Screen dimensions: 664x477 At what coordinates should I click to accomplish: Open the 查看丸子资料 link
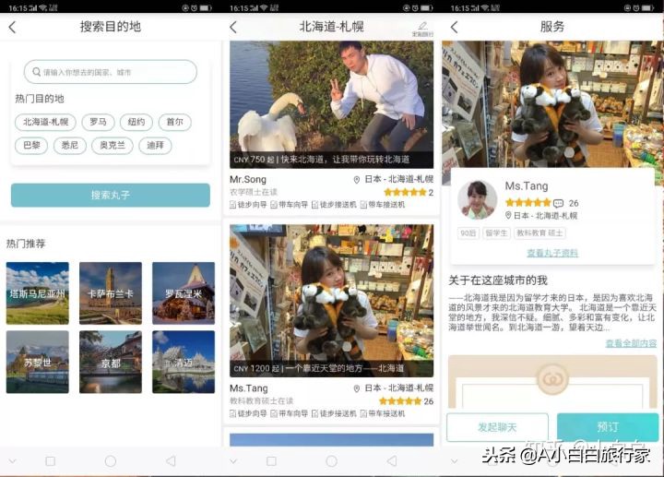tap(552, 253)
